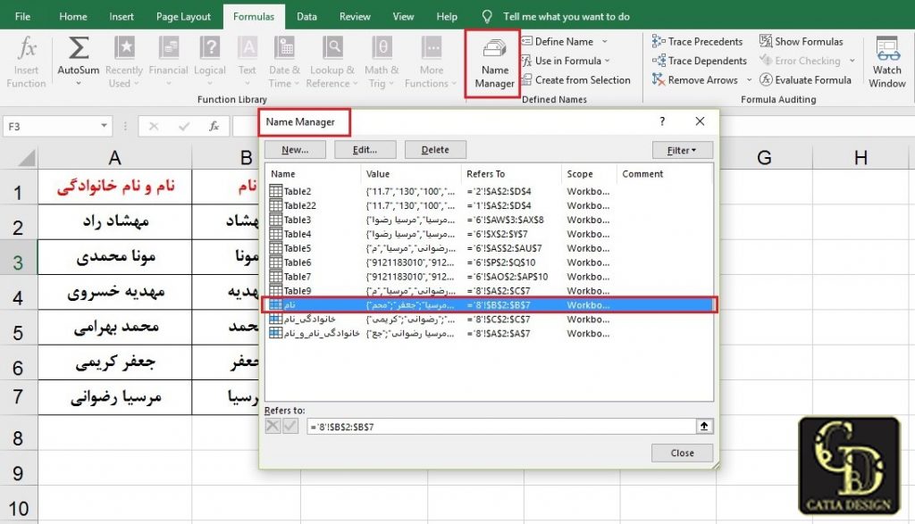
Task: Click inside the Refers to field
Action: 500,427
